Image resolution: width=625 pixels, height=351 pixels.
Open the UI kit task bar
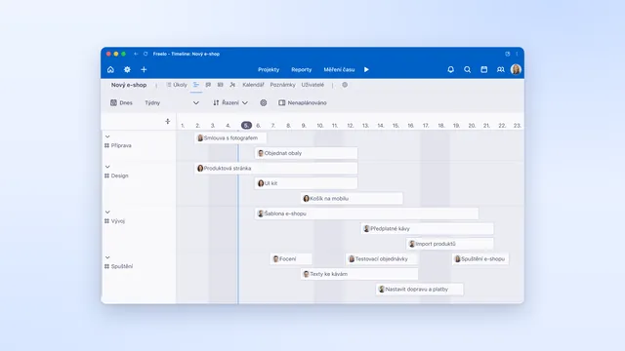tap(306, 183)
